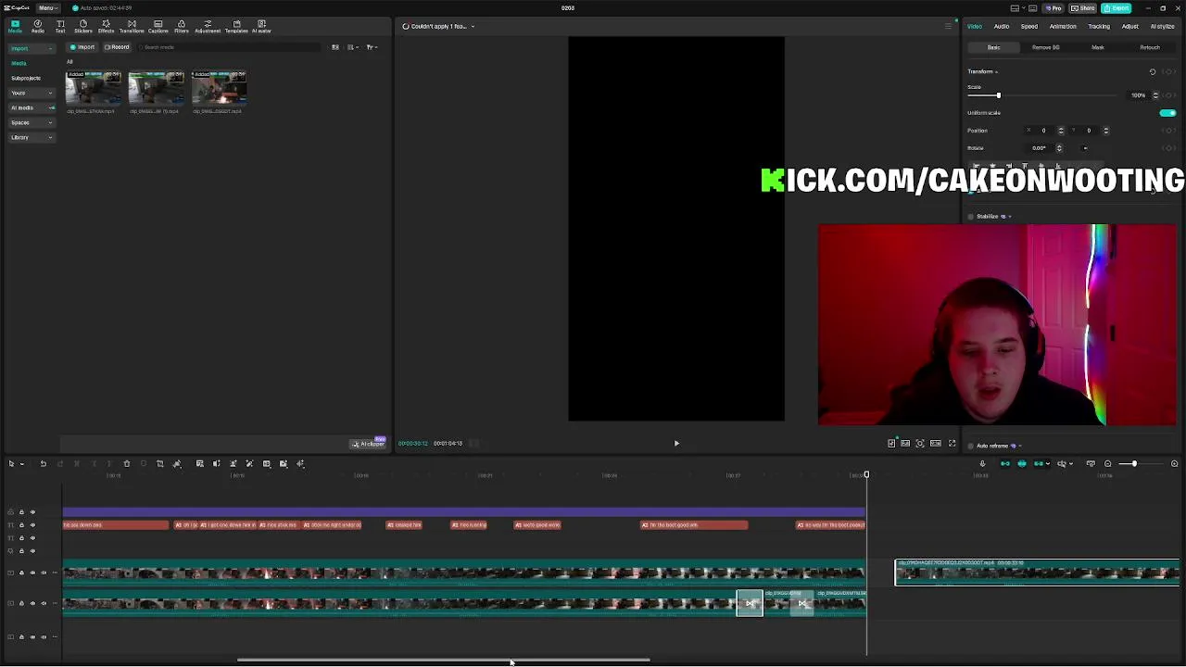Select the Remove BG sub-tab
The image size is (1186, 667).
coord(1046,47)
